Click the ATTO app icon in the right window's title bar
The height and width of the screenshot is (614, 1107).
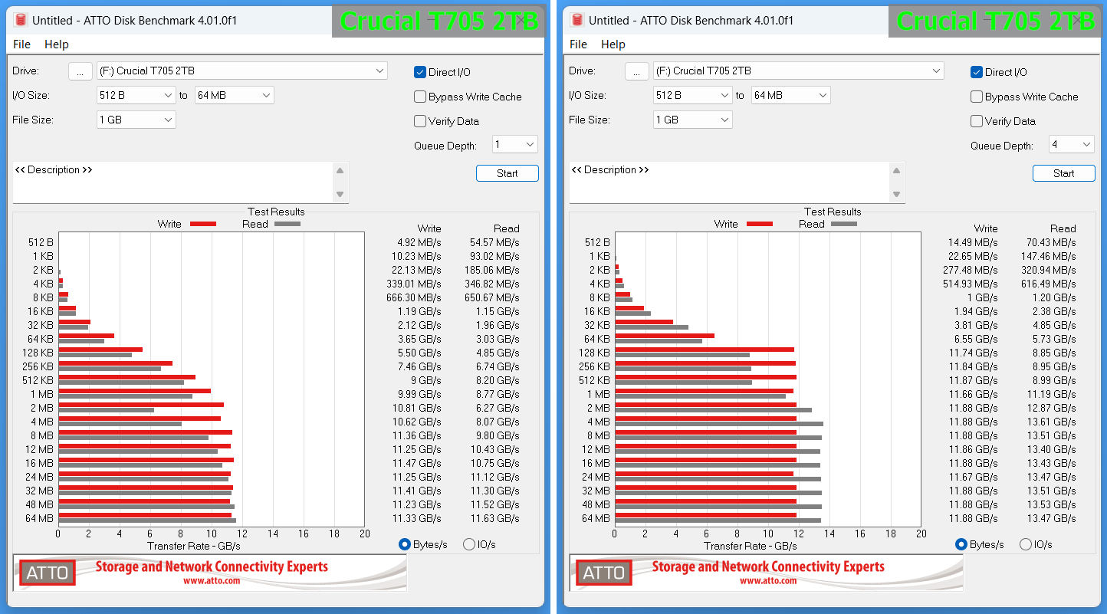pos(576,20)
